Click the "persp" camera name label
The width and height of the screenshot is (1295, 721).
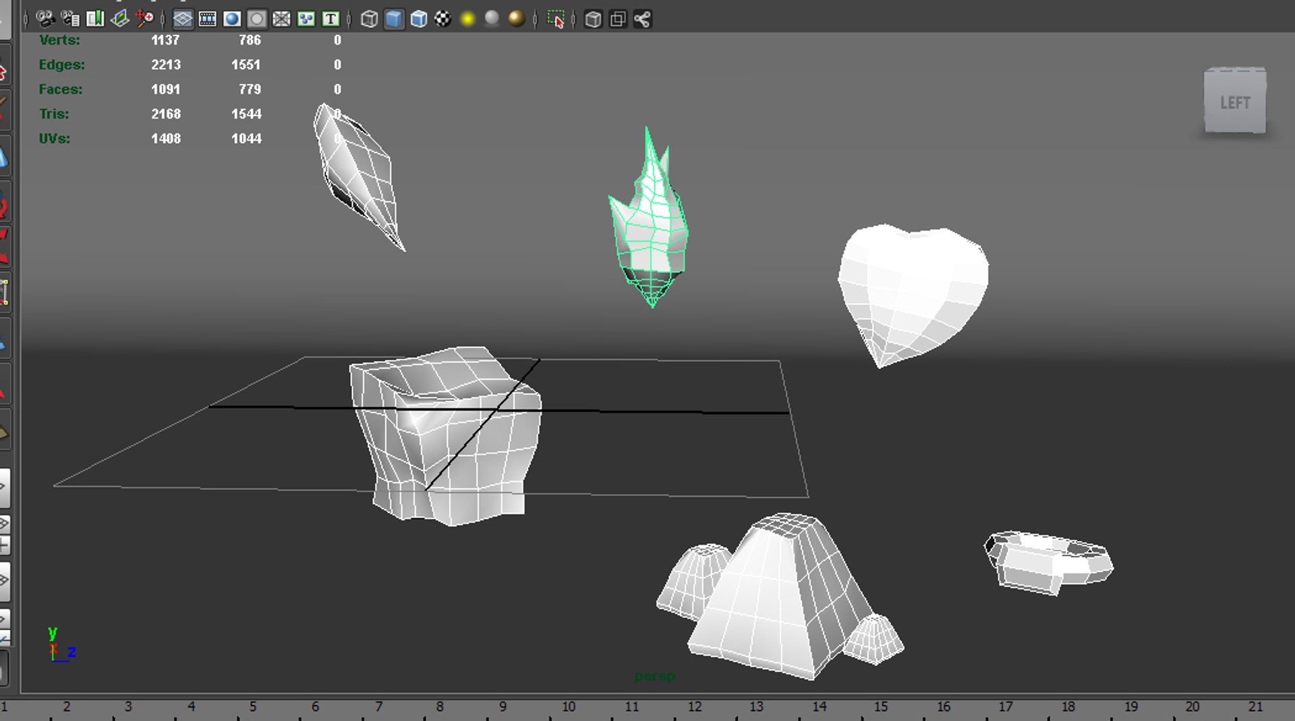click(x=654, y=676)
